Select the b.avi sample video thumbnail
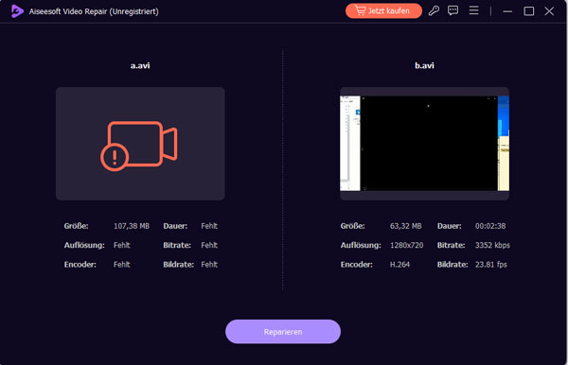 point(424,143)
